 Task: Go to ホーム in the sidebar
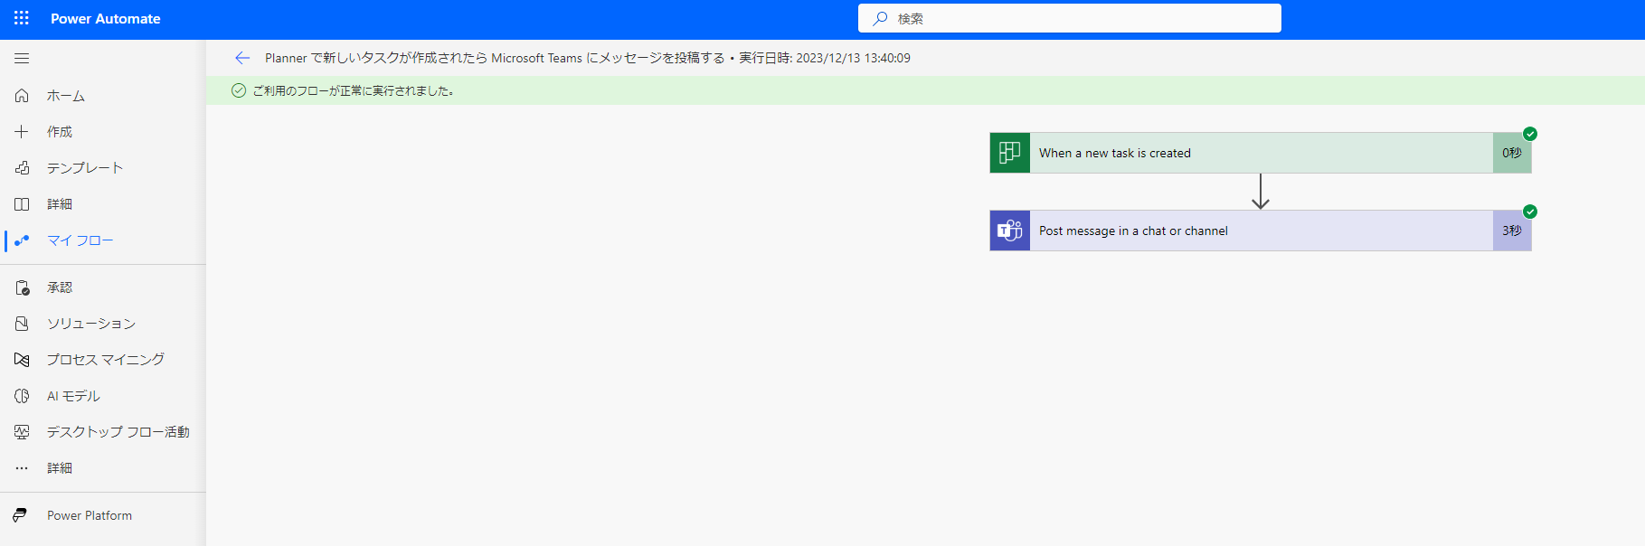(x=66, y=96)
